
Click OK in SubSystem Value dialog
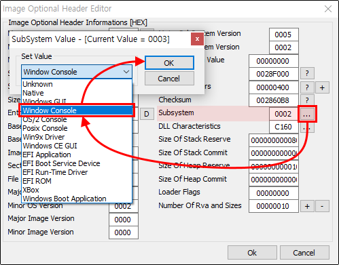(x=169, y=63)
